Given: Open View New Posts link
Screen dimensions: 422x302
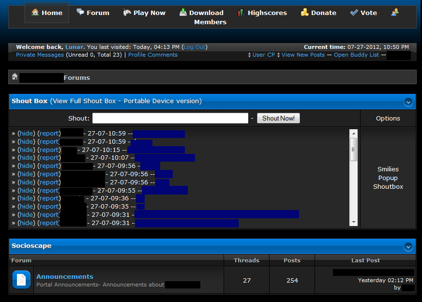Looking at the screenshot, I should [x=303, y=55].
